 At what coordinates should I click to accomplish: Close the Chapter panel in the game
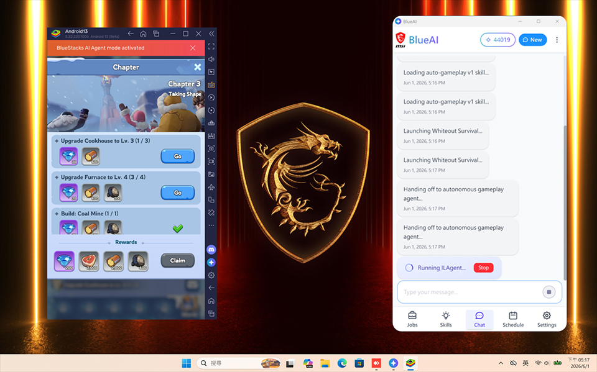coord(198,67)
